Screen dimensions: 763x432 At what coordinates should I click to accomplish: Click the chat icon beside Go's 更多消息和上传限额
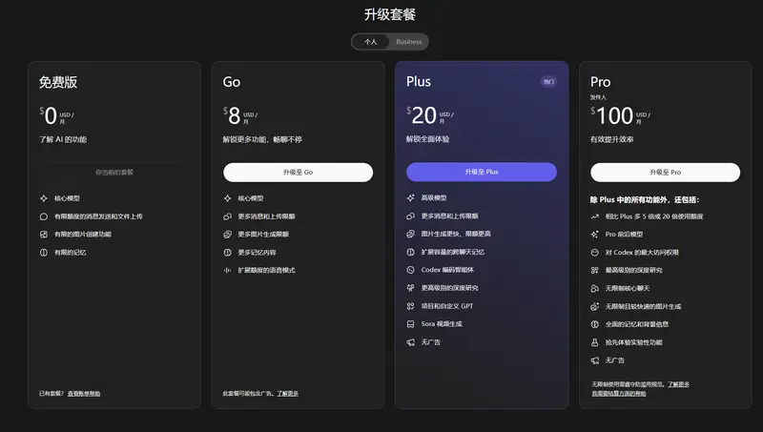coord(227,216)
